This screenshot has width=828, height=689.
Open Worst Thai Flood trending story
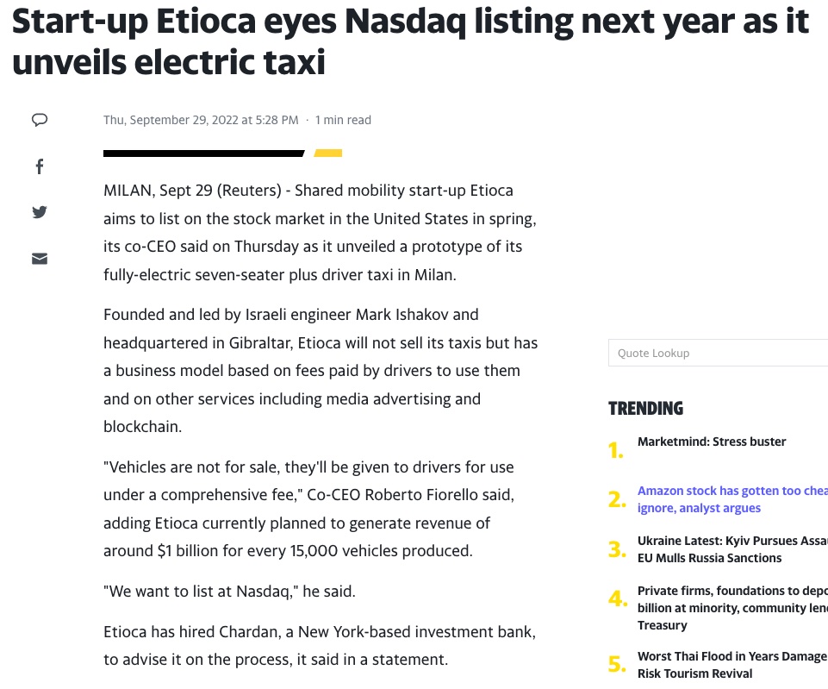pos(732,665)
